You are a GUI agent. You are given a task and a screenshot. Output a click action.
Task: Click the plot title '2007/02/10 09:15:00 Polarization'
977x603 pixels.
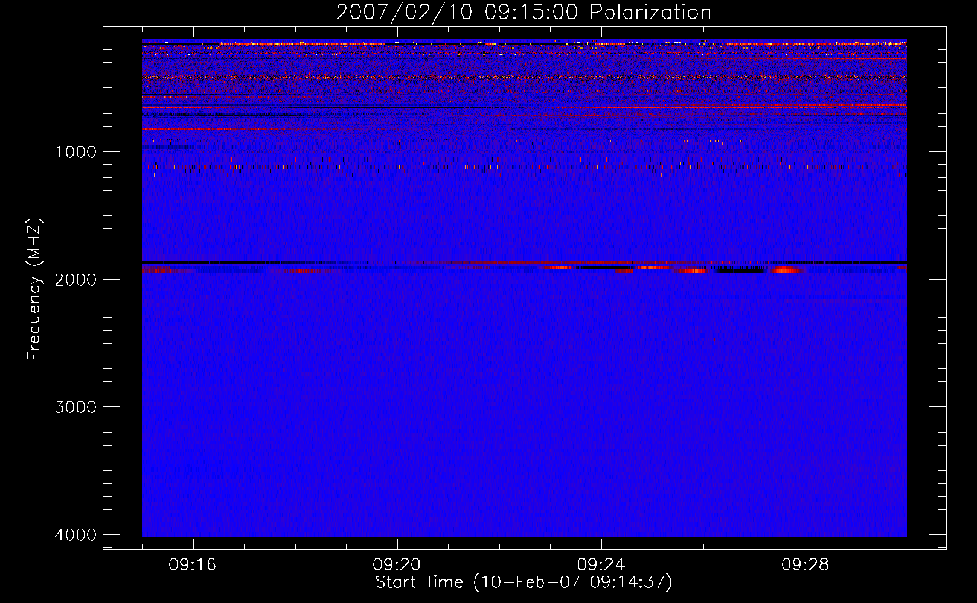point(524,13)
